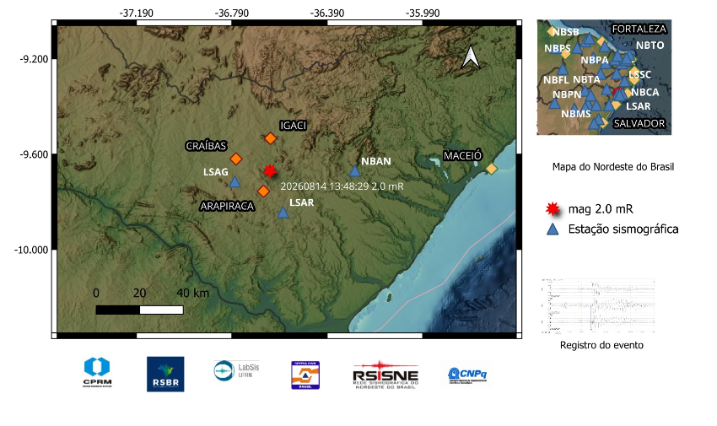Click the NBAN seismograph station triangle
Image resolution: width=717 pixels, height=426 pixels.
click(355, 171)
